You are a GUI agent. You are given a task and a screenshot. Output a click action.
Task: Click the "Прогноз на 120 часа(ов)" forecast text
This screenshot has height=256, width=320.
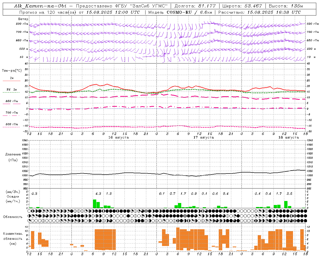(x=48, y=12)
